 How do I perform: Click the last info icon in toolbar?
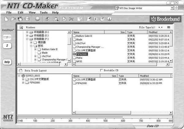[109, 19]
